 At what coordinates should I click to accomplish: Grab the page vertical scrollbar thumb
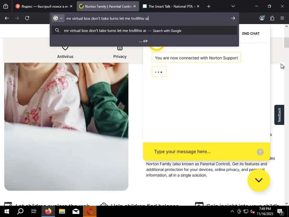(286, 43)
